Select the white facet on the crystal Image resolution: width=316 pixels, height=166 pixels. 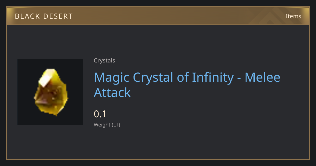point(48,78)
